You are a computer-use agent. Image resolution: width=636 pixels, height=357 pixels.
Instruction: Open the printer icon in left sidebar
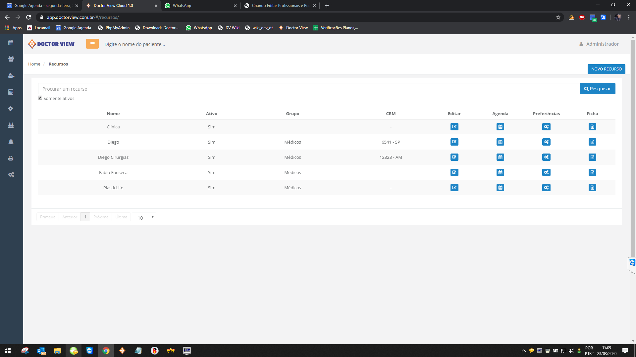coord(11,158)
